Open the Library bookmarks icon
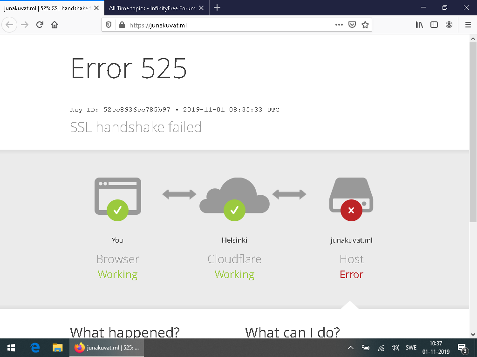Screen dimensions: 477x357 point(419,25)
